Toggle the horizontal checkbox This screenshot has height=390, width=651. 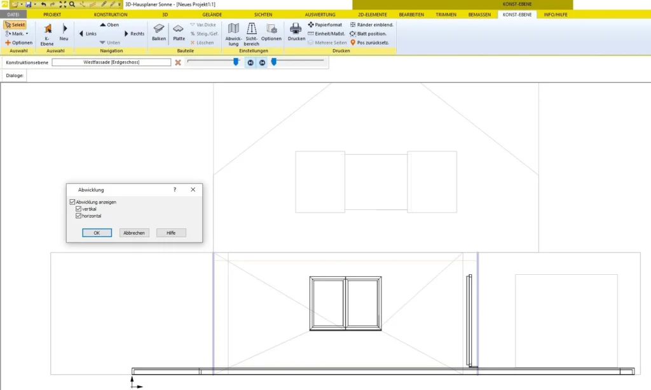[78, 216]
